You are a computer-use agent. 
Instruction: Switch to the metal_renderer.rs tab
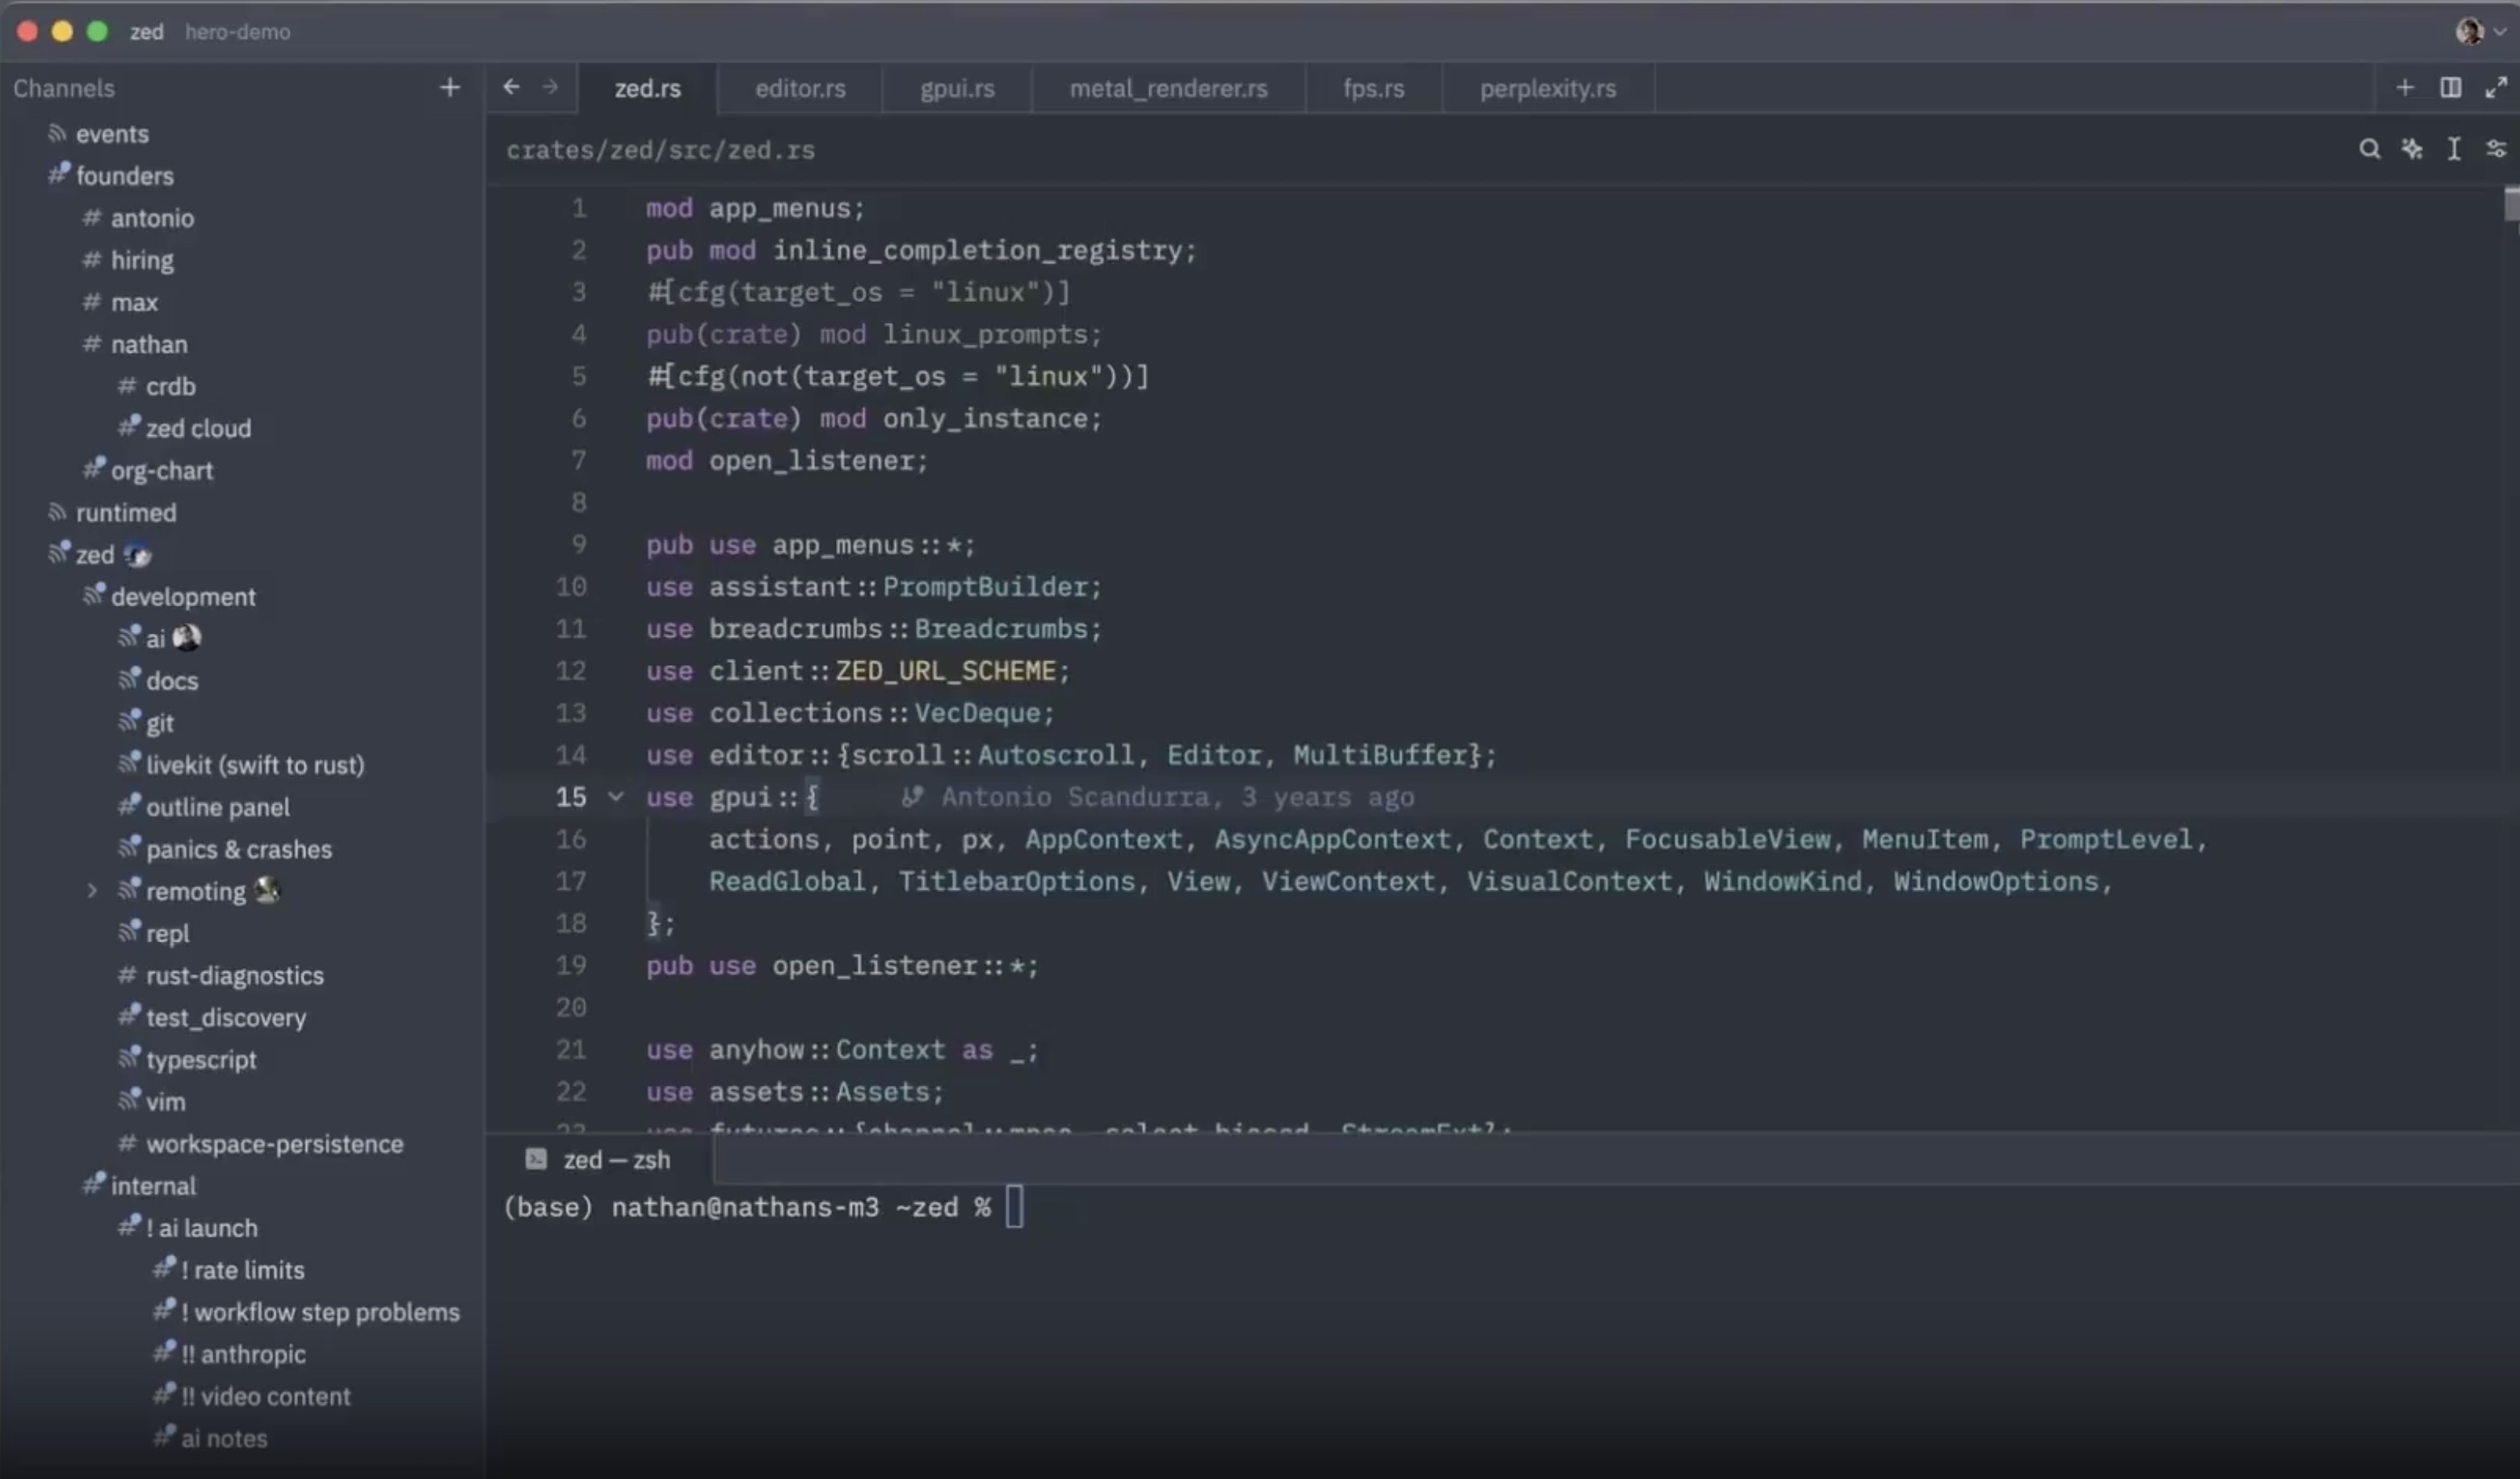1168,88
